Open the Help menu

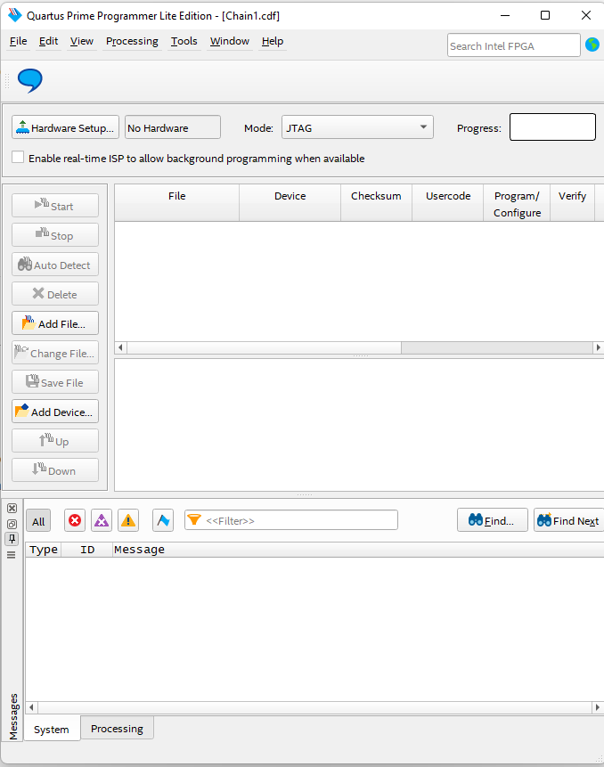click(x=273, y=41)
